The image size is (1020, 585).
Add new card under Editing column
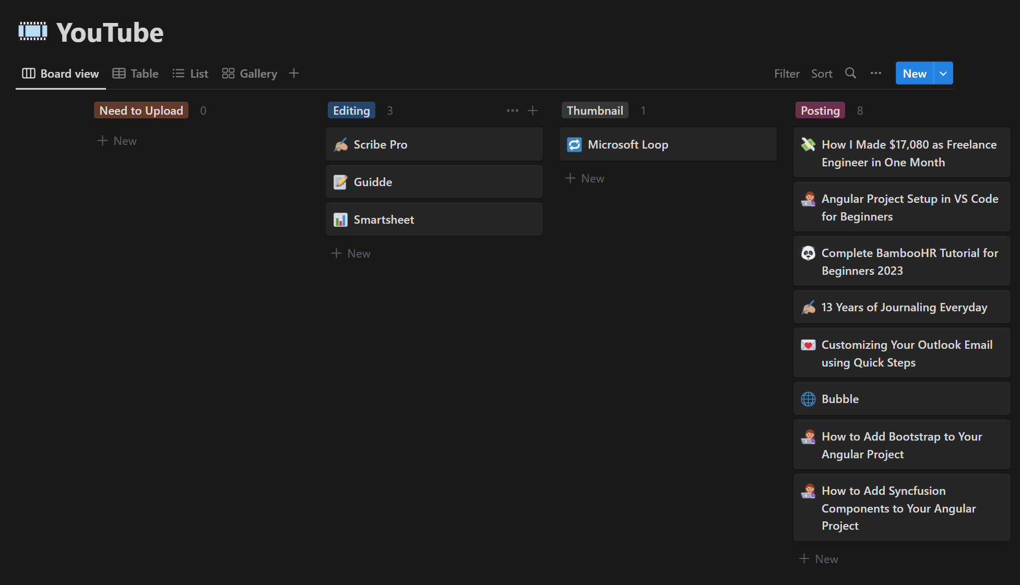tap(351, 253)
